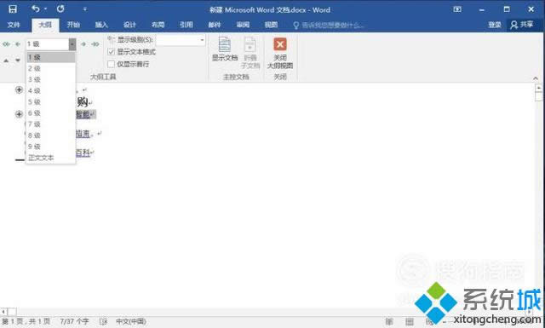Switch to Print Layout view icon
The width and height of the screenshot is (545, 328).
coord(410,322)
